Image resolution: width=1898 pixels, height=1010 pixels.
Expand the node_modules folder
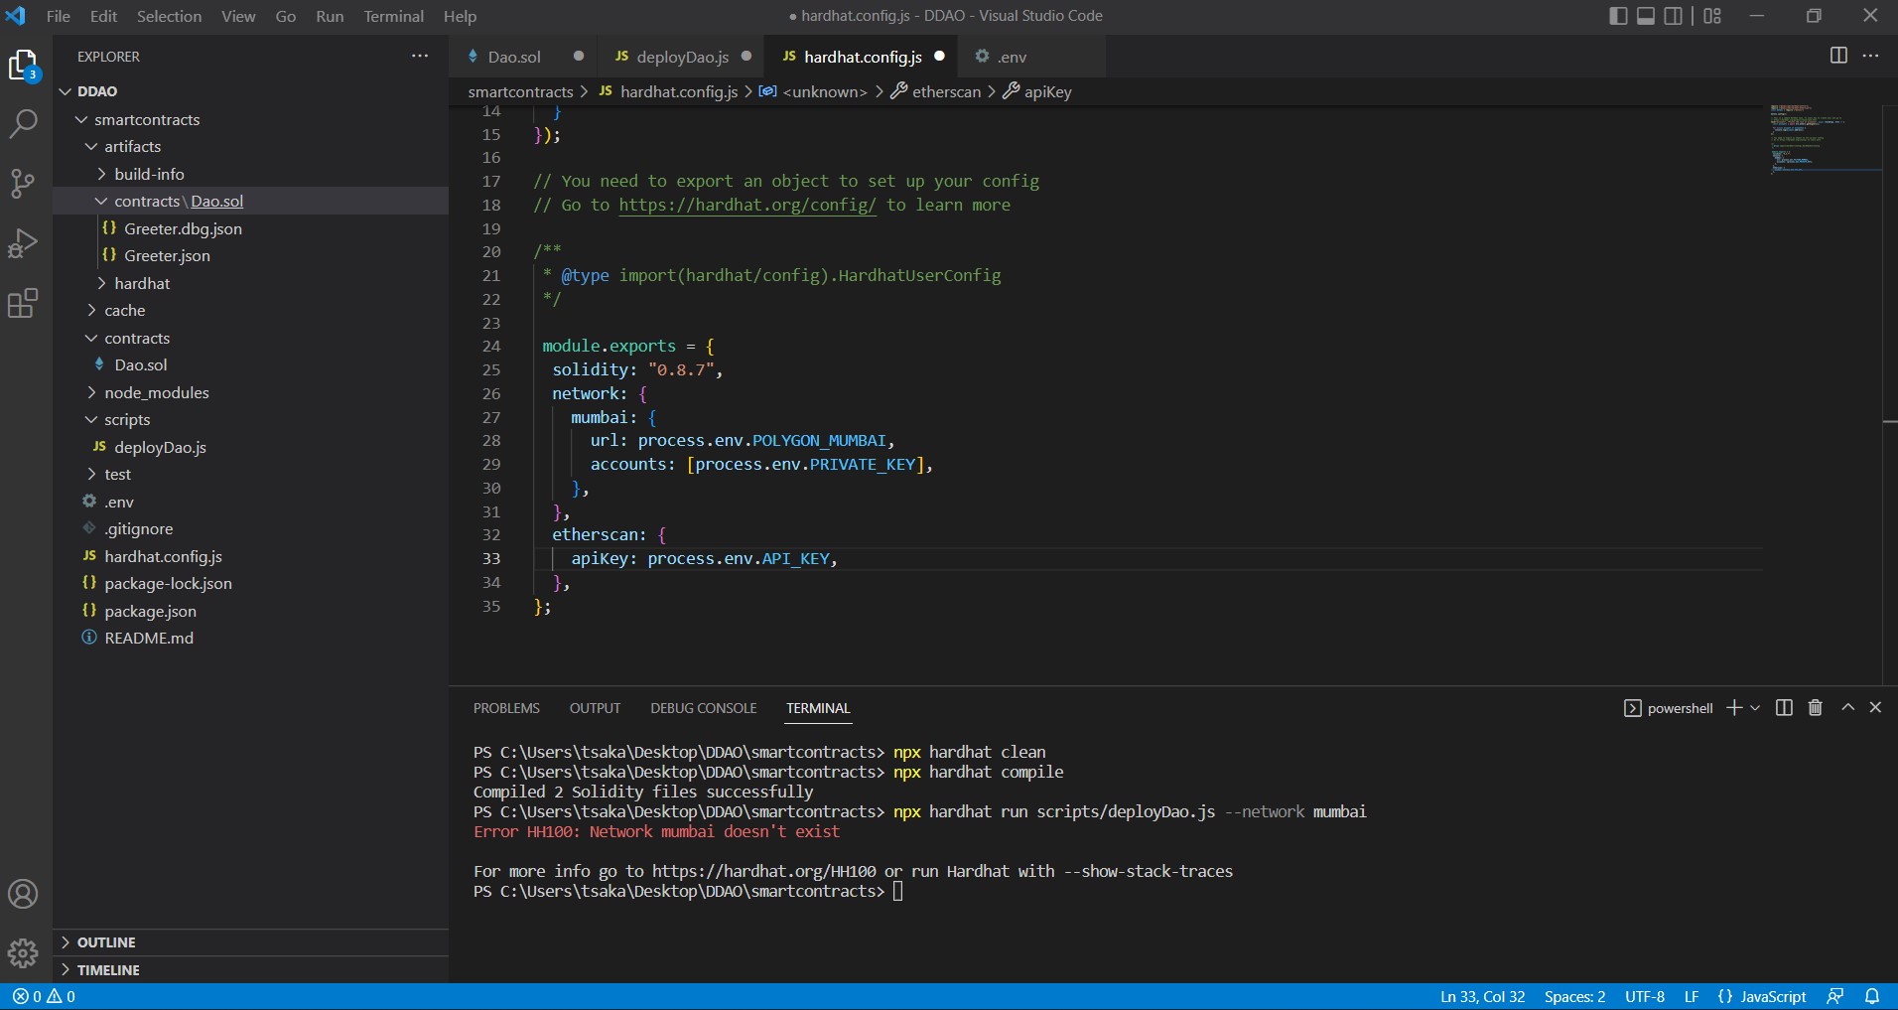[x=250, y=392]
